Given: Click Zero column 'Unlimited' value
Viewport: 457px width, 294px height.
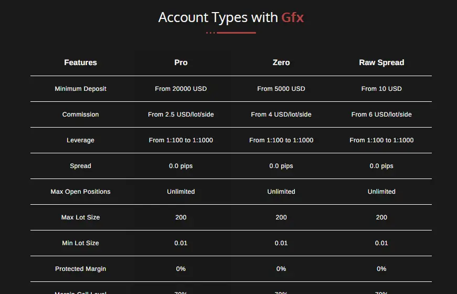Looking at the screenshot, I should [281, 192].
